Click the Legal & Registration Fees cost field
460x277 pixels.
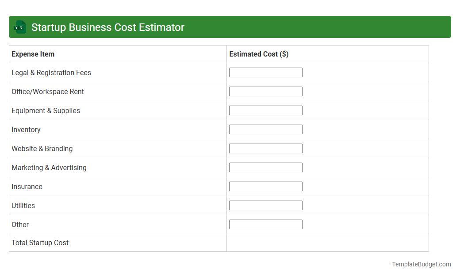(x=265, y=72)
